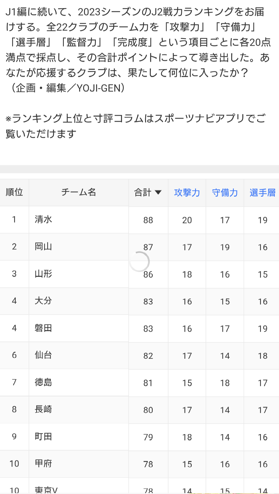The image size is (279, 494).
Task: Tap the 東京V team name cell
Action: coord(79,486)
